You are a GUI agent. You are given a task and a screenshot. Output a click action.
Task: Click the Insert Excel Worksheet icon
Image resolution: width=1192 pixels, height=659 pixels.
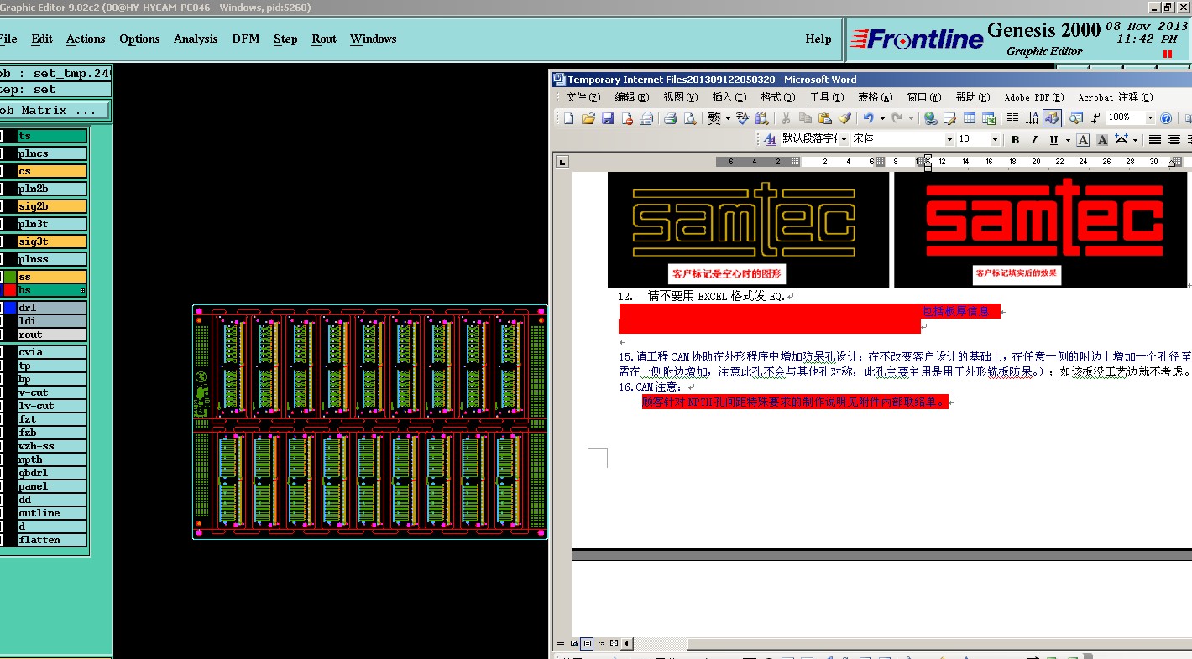click(989, 118)
